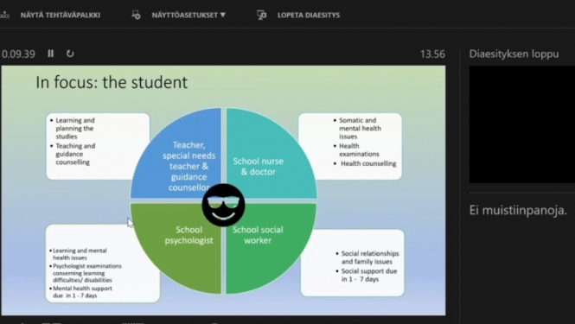Click Näytä tehtäväpalkki
This screenshot has width=575, height=324.
[61, 15]
